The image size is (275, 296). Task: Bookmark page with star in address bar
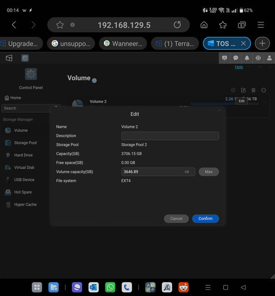60,25
